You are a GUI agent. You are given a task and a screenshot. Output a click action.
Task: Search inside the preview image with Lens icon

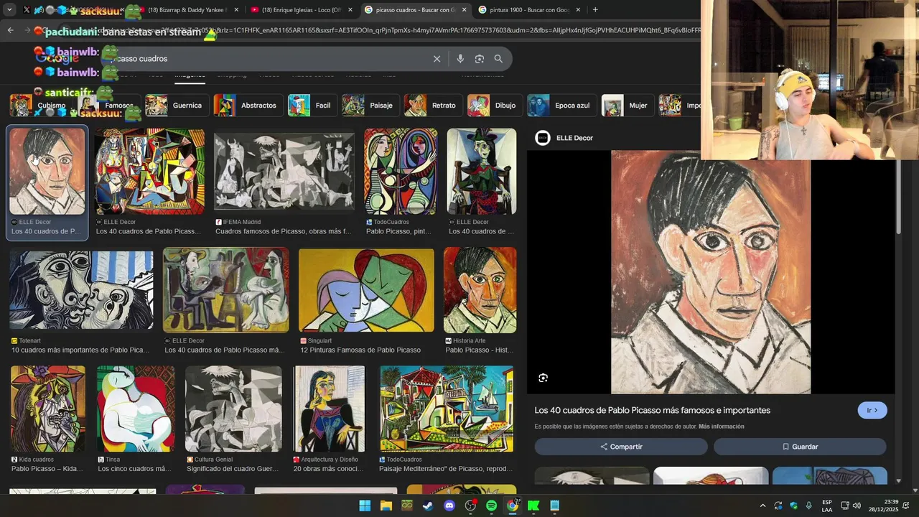pos(544,378)
